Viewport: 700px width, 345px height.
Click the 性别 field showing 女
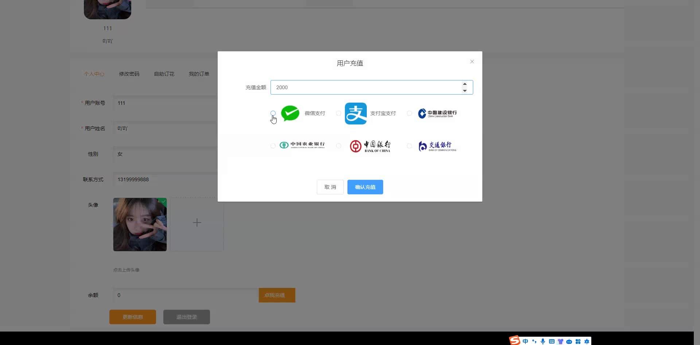[166, 154]
